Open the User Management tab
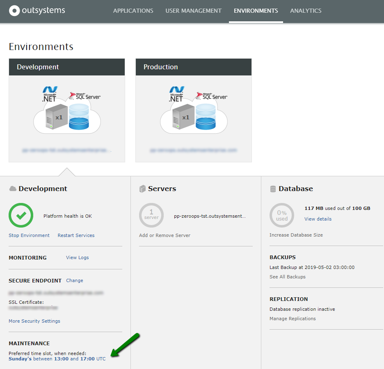 [x=194, y=11]
